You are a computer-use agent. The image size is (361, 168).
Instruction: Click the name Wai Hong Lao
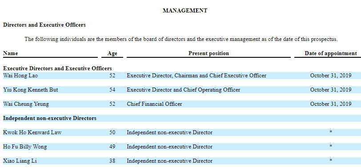(20, 76)
